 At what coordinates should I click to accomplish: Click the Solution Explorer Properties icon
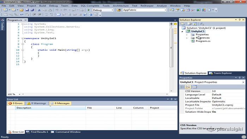[x=183, y=24]
